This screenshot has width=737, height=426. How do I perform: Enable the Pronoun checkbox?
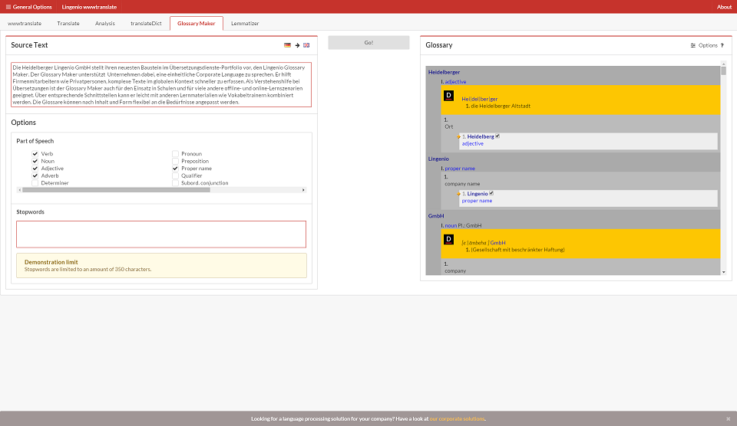[175, 154]
